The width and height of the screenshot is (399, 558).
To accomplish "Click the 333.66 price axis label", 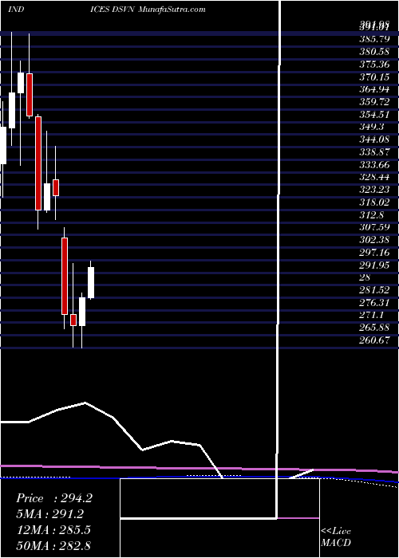I will pos(374,163).
